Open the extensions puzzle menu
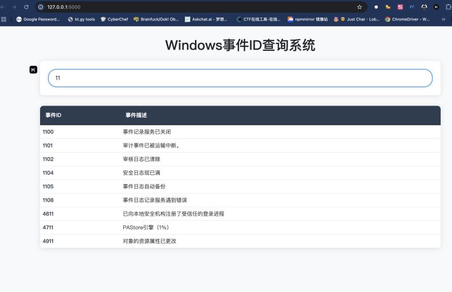 click(448, 7)
